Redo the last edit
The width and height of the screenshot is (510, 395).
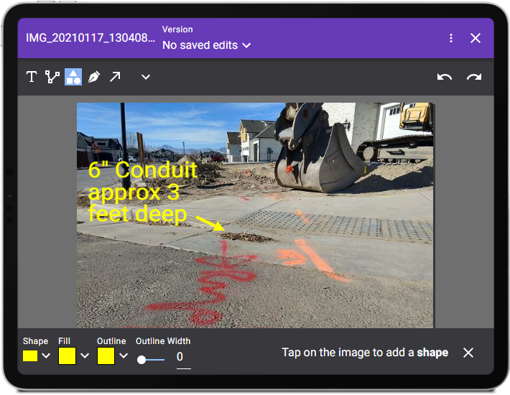(x=474, y=77)
